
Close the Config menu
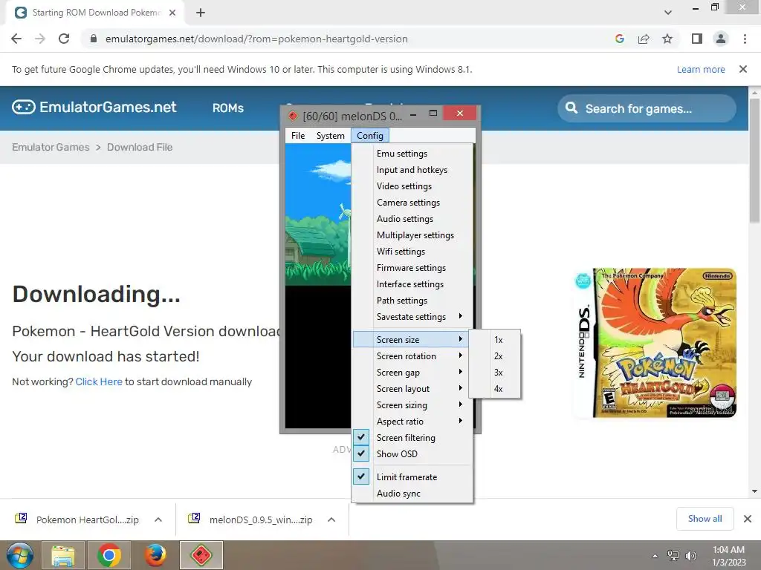click(370, 136)
